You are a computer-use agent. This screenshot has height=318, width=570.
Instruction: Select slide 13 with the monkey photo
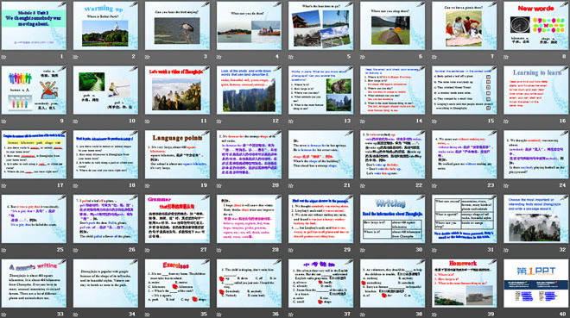click(320, 90)
